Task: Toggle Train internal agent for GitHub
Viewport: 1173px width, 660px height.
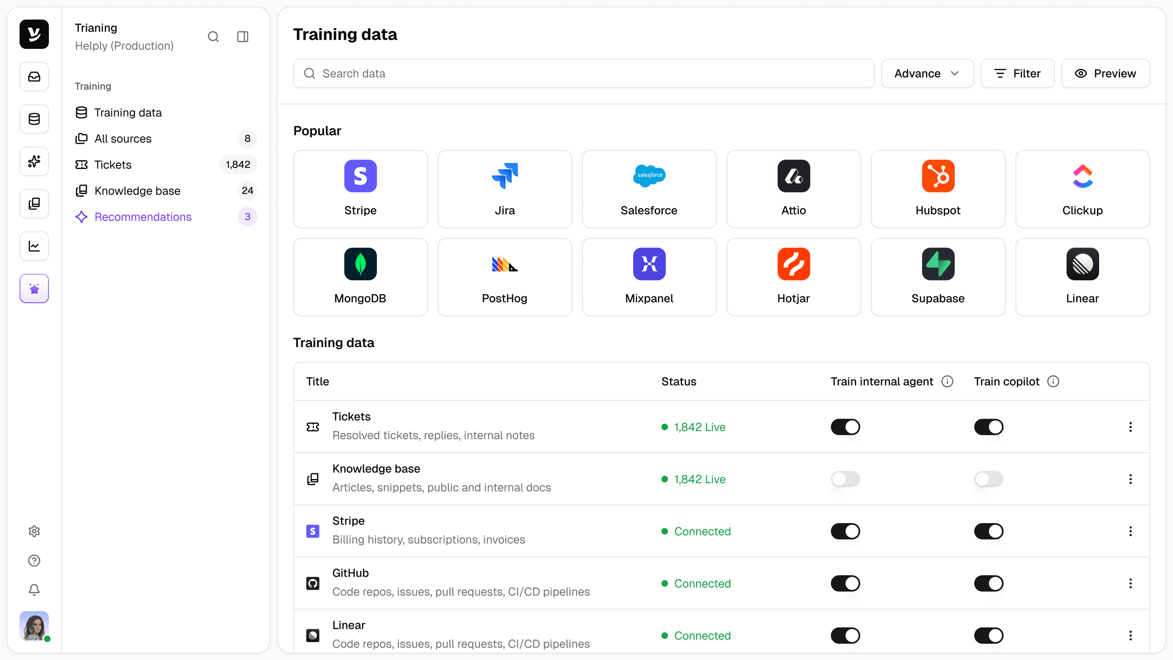Action: pyautogui.click(x=845, y=583)
